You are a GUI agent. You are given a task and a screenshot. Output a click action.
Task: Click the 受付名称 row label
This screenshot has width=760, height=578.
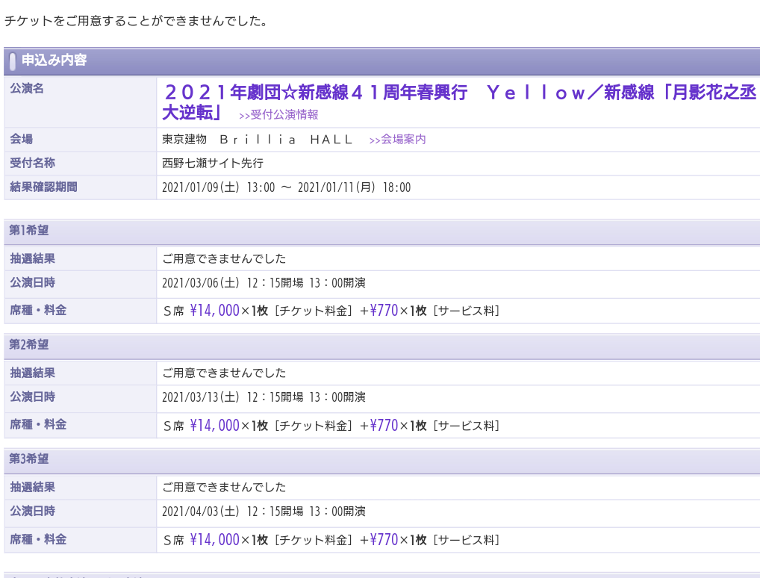point(32,164)
